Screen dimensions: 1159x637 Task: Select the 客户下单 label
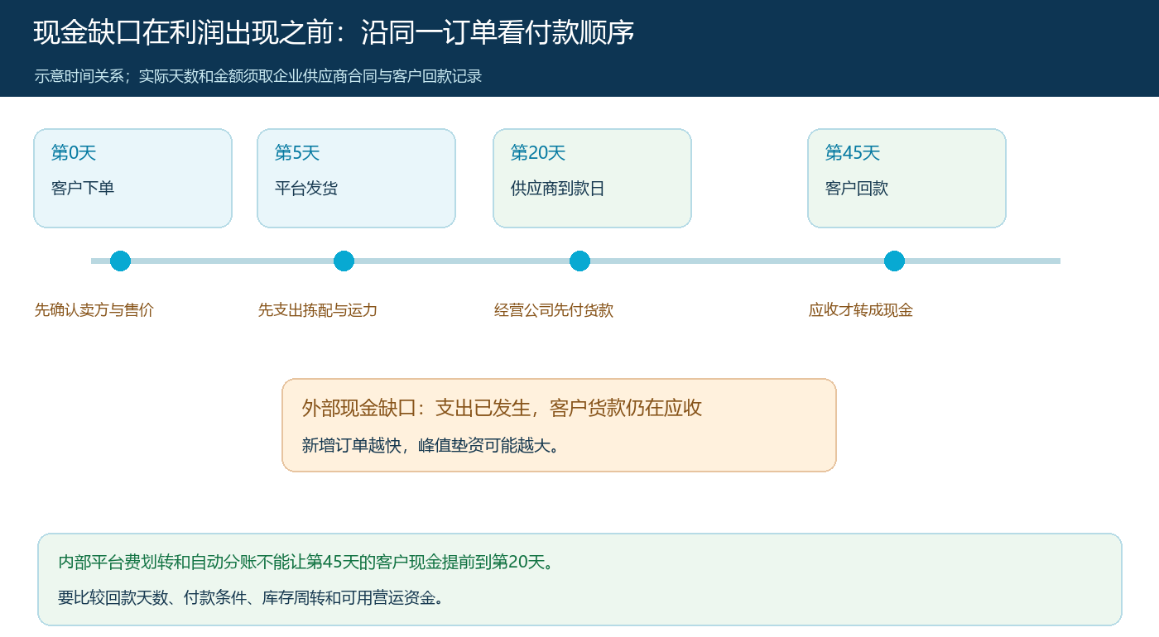[x=83, y=189]
